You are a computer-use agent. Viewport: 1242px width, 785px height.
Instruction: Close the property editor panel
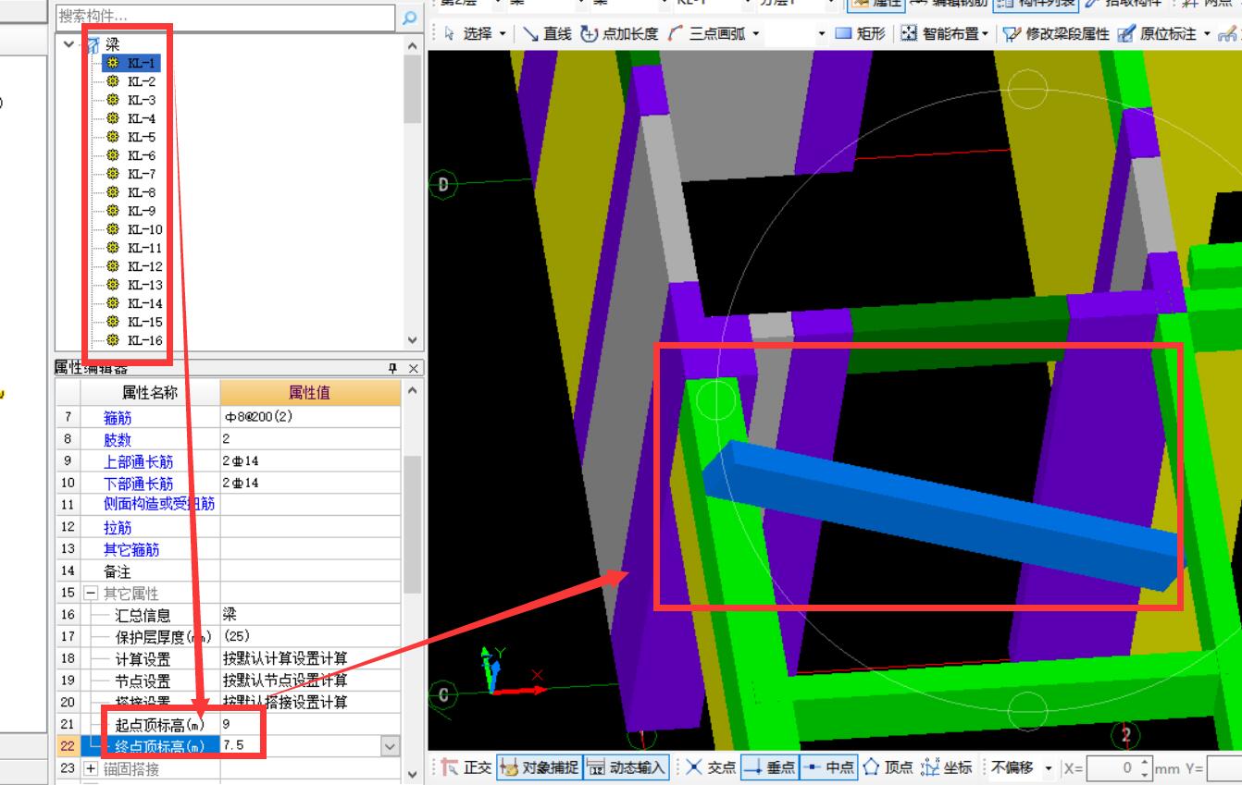413,368
